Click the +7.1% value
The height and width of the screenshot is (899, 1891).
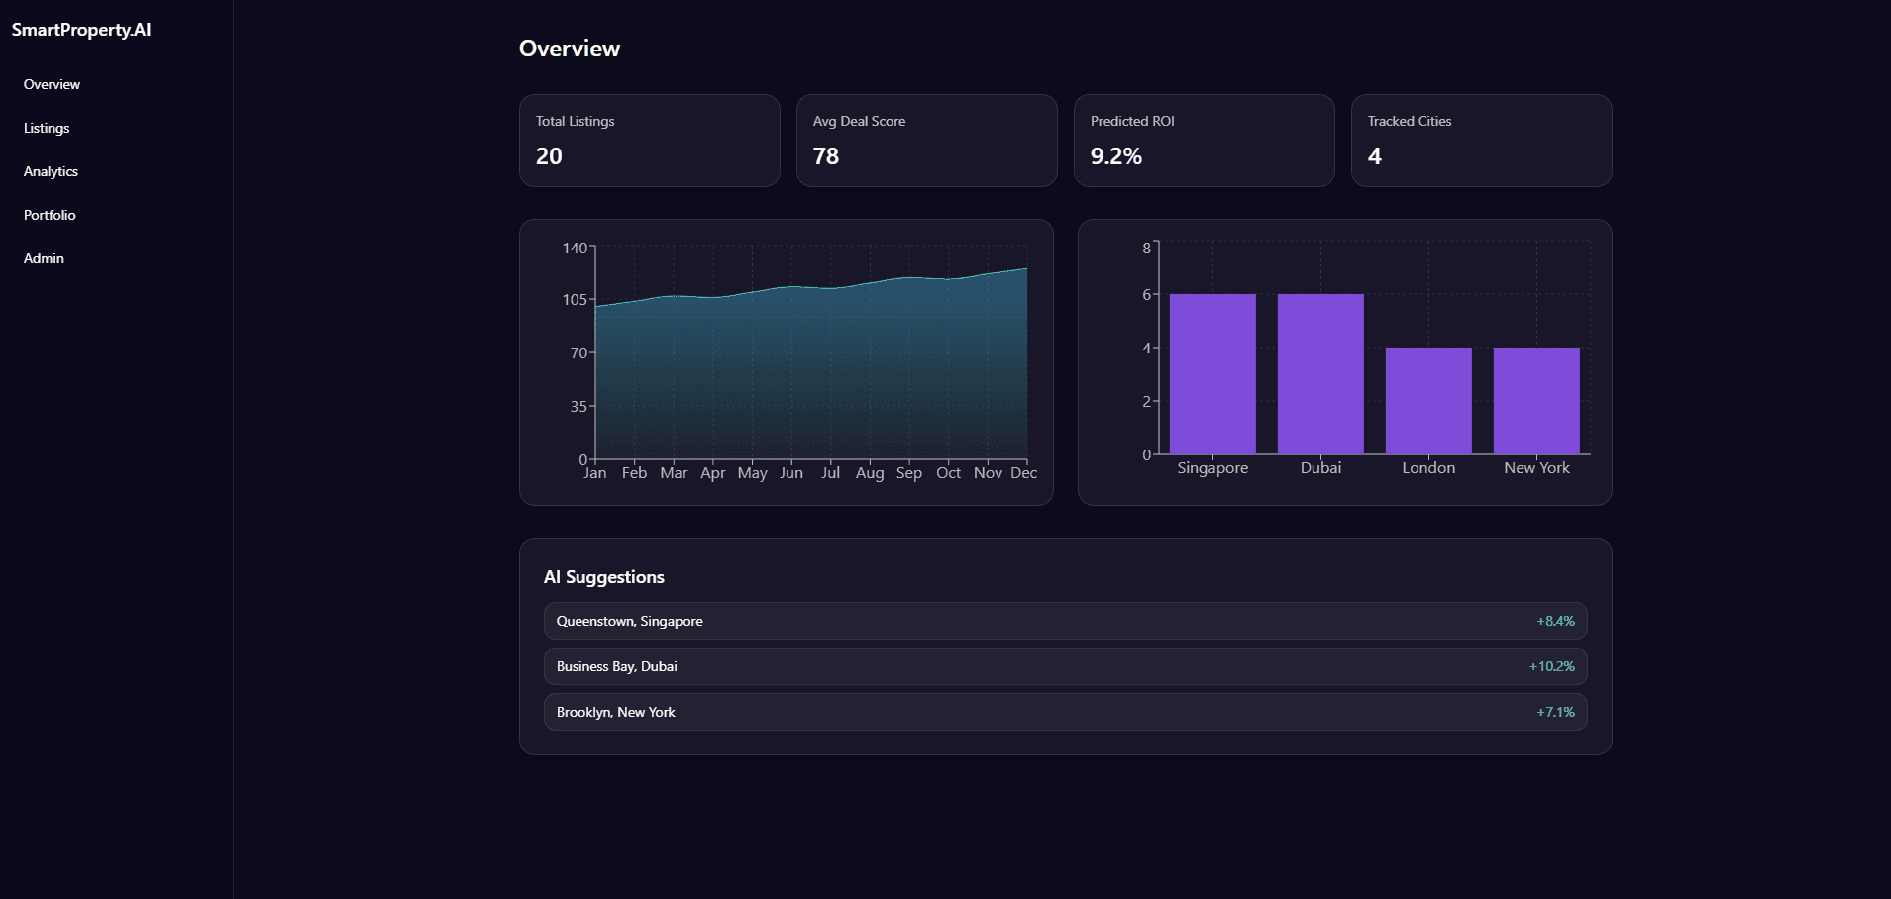(x=1555, y=712)
